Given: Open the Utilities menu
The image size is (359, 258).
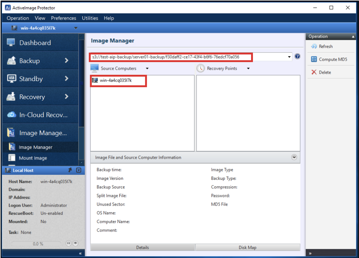Looking at the screenshot, I should (90, 18).
